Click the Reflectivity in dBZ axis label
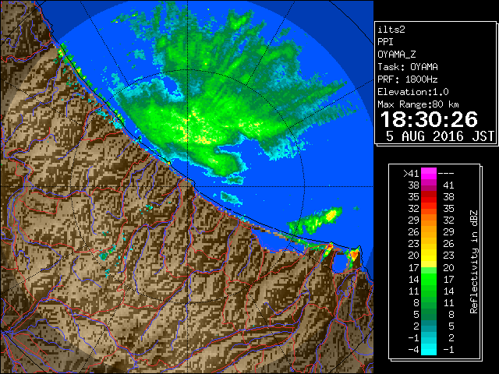This screenshot has width=499, height=374. (474, 262)
